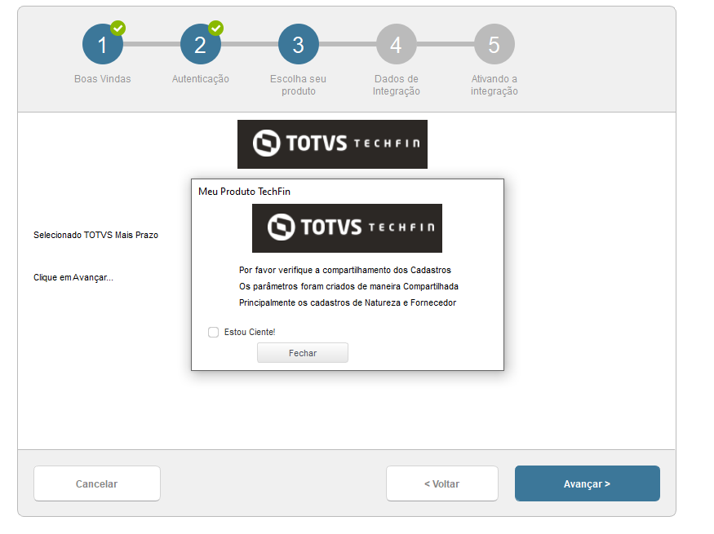Click the TOTVS Techfin logo inside the dialog
This screenshot has width=714, height=534.
coord(347,228)
